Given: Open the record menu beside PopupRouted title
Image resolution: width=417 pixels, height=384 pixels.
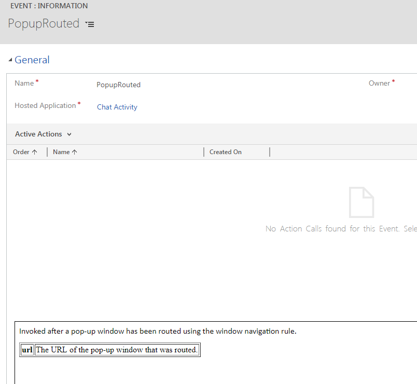Looking at the screenshot, I should 90,24.
